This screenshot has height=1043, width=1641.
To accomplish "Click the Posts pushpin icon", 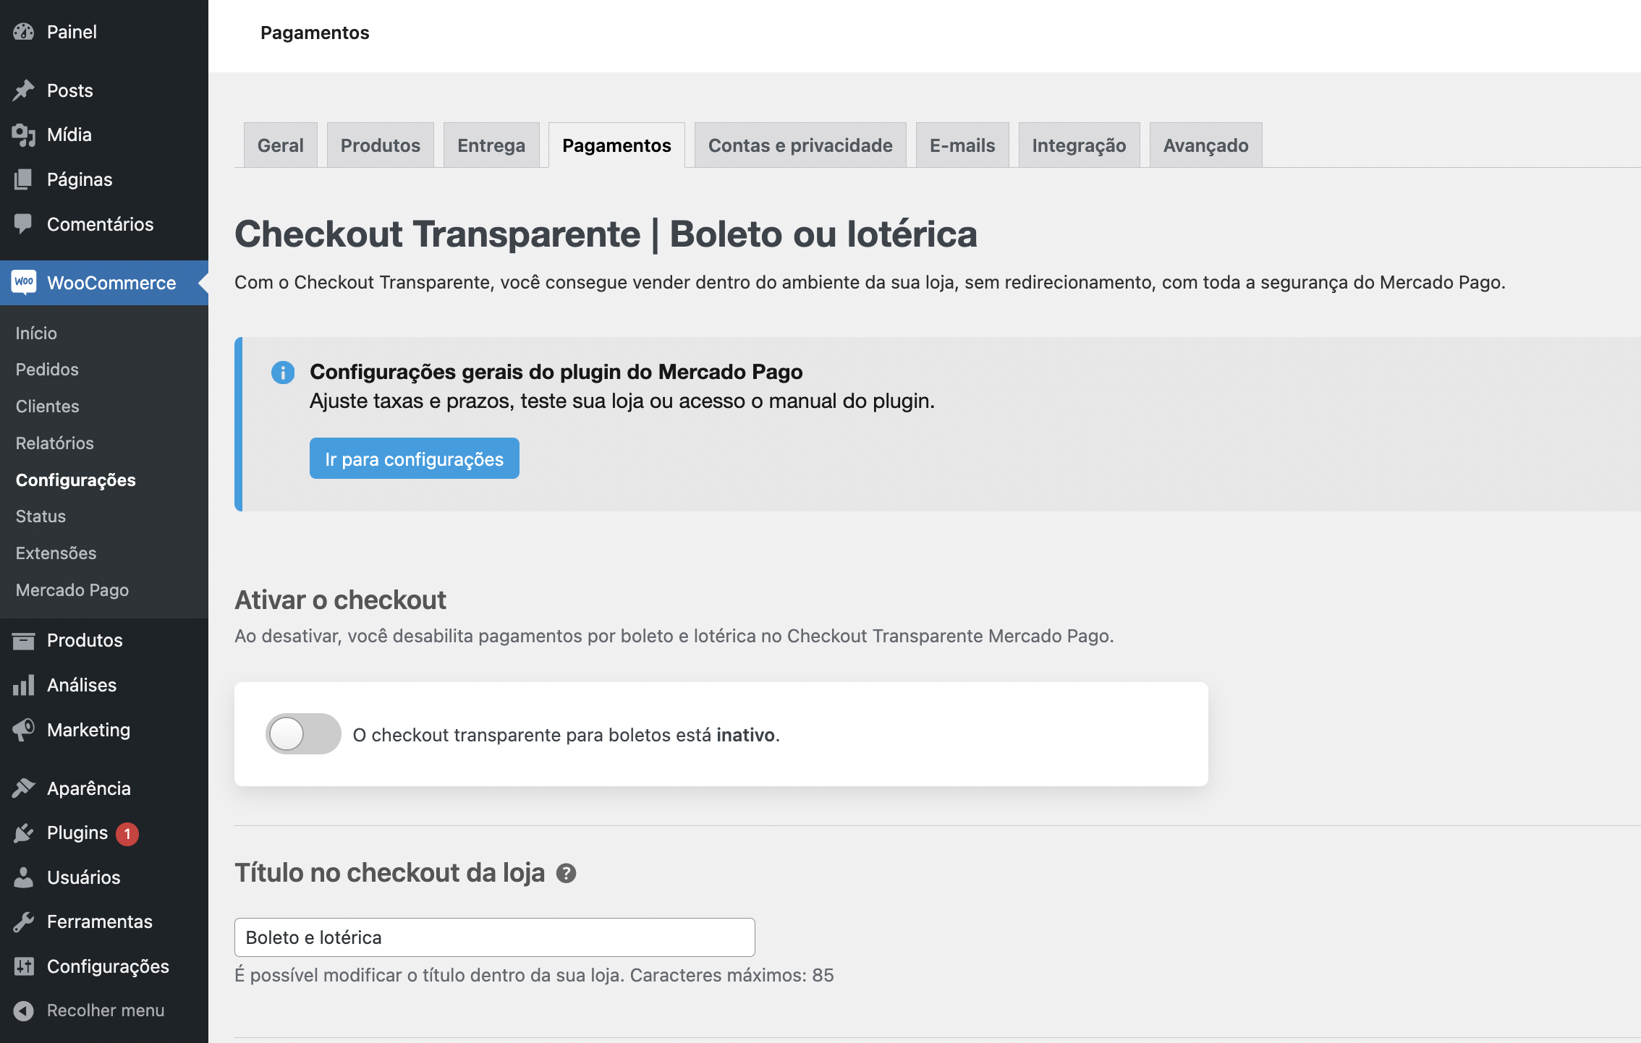I will [x=24, y=90].
